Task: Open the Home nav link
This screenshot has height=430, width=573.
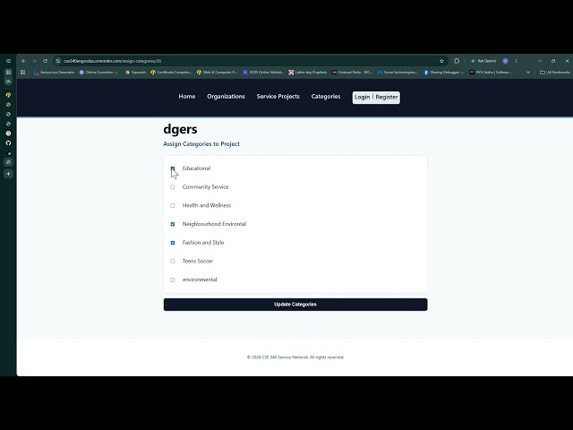Action: click(187, 97)
